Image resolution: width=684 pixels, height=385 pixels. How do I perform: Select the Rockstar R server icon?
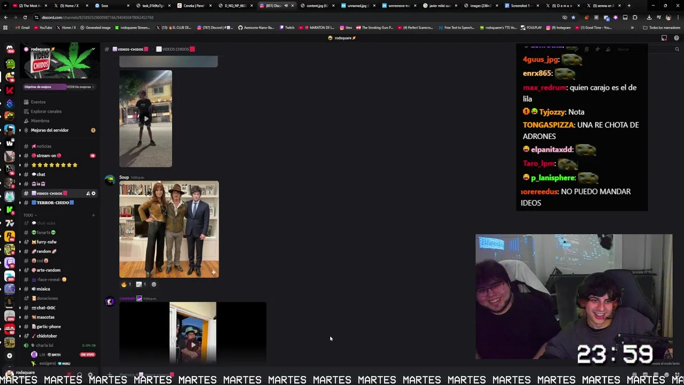pos(10,235)
